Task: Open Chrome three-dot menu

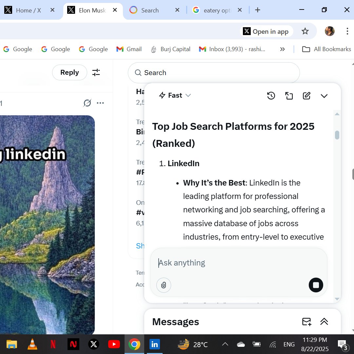Action: [347, 31]
